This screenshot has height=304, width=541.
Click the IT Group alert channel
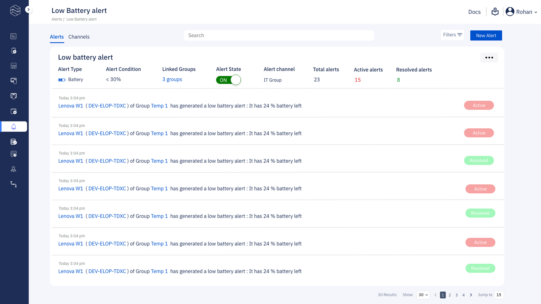pyautogui.click(x=273, y=80)
